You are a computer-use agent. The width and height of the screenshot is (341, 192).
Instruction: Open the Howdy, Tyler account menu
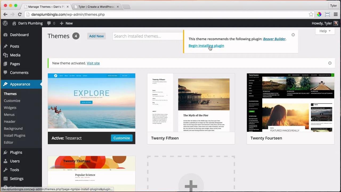point(325,23)
